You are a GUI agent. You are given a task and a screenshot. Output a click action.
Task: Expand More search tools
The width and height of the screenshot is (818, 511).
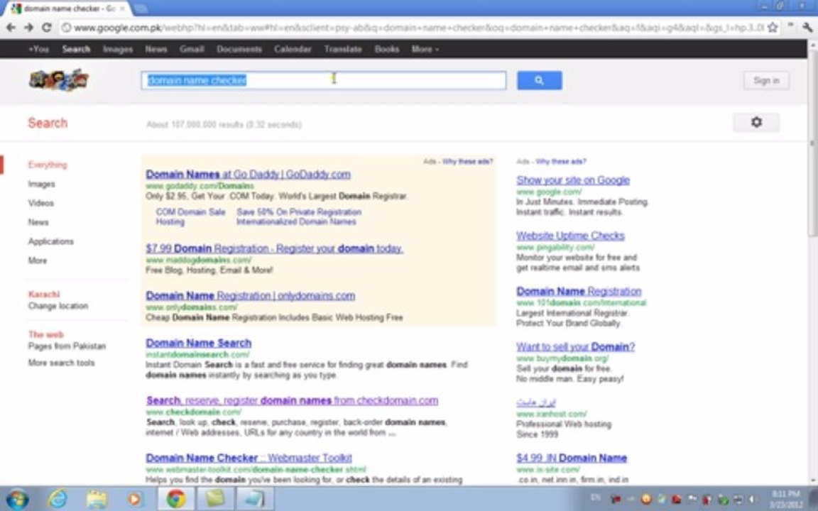click(62, 363)
